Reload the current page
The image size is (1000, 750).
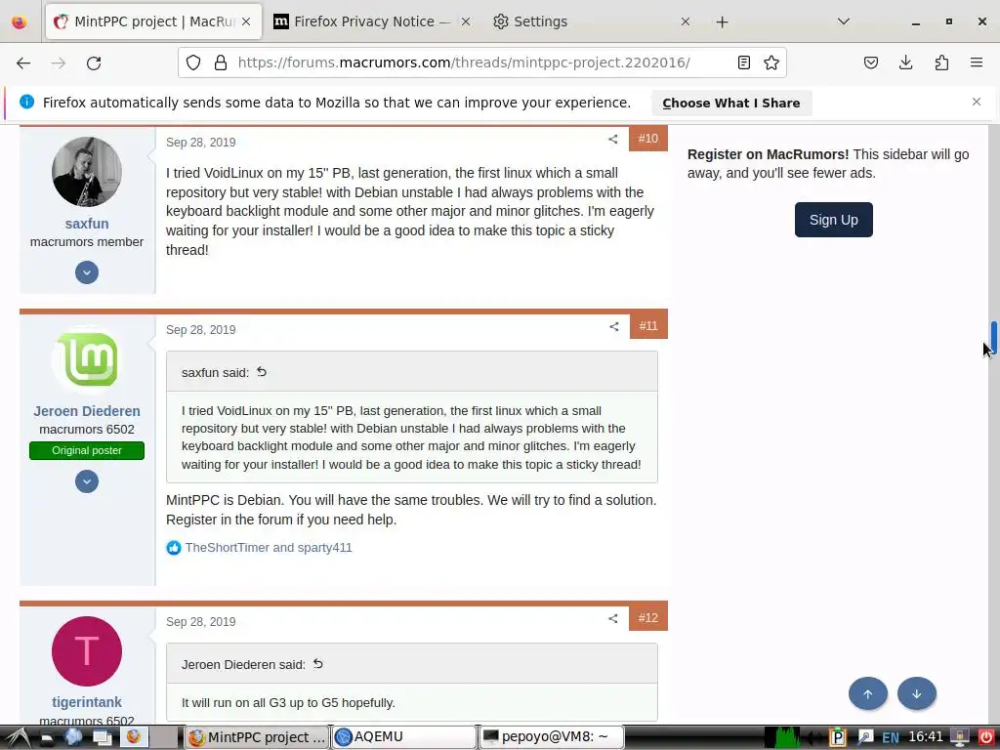coord(94,62)
